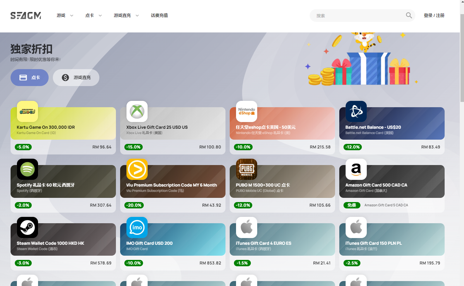Open the 游戏 navigation menu

tap(61, 16)
